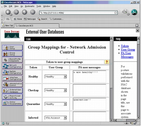Click the PA User Messages help link
The image size is (141, 126).
click(127, 55)
